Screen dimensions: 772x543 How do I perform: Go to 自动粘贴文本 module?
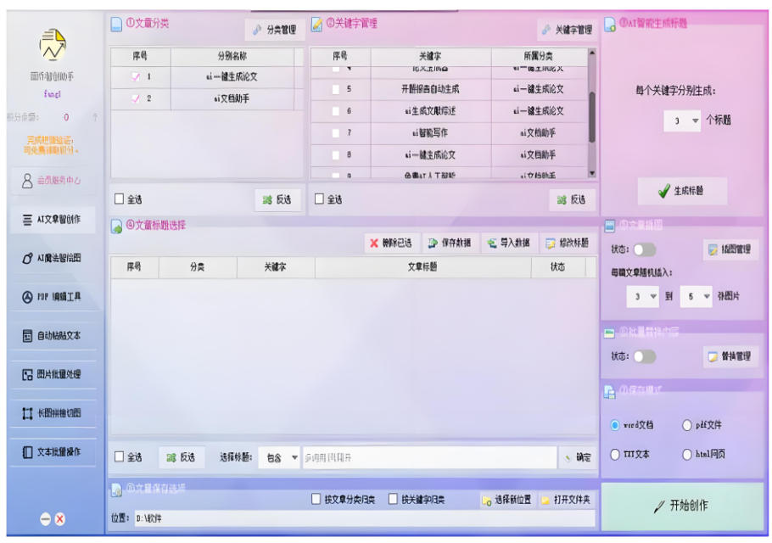coord(53,336)
